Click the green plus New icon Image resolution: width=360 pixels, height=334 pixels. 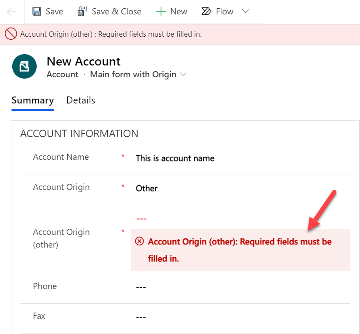coord(161,12)
